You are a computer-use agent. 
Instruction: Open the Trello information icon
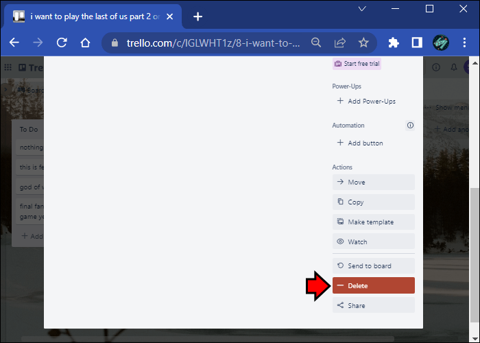tap(436, 67)
